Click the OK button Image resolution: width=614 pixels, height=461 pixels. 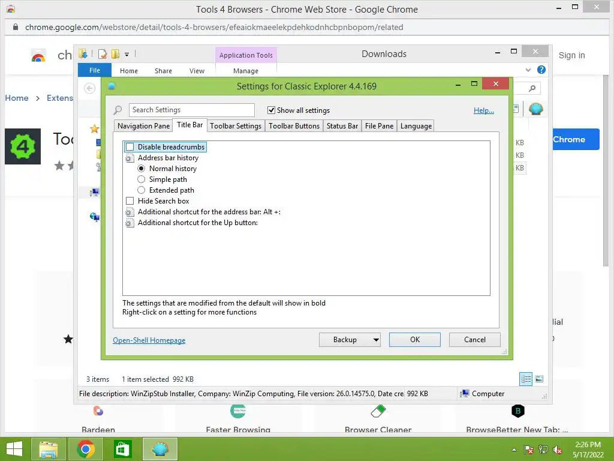tap(415, 340)
